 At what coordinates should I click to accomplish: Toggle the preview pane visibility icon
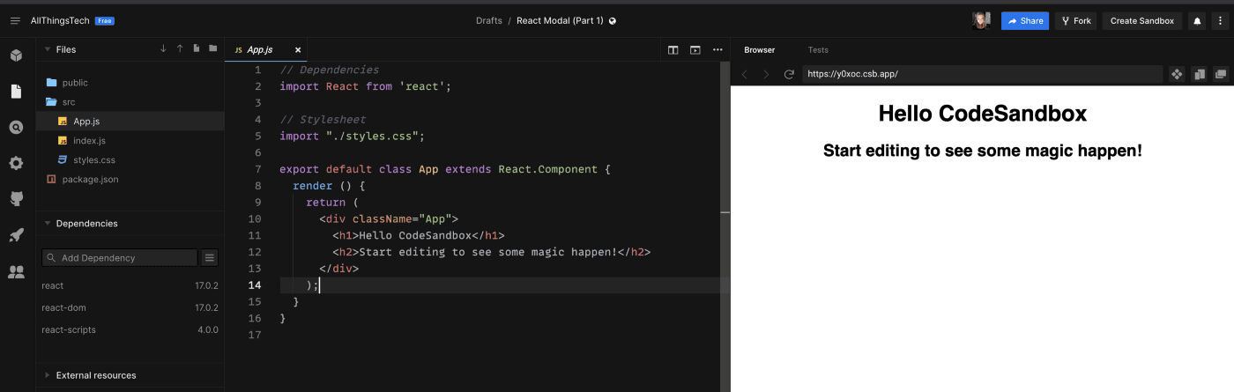click(695, 50)
